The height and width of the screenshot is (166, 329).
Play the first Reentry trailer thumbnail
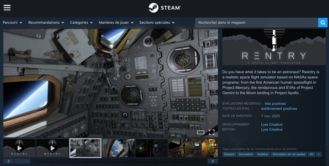click(19, 148)
